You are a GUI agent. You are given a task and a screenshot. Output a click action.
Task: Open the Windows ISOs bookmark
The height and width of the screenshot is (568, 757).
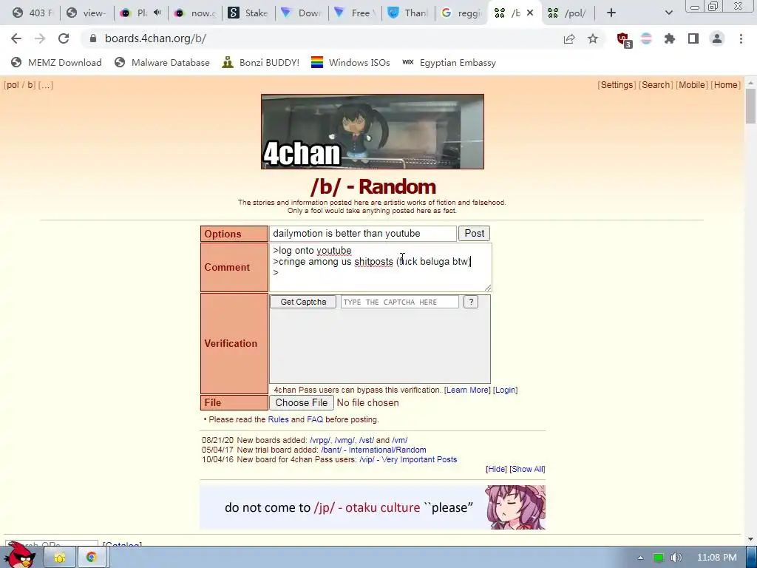350,62
